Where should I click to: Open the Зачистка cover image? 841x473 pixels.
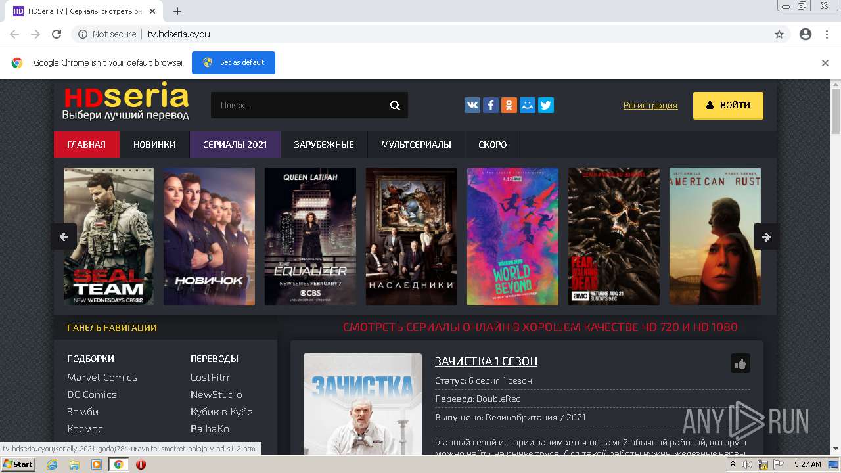click(363, 404)
